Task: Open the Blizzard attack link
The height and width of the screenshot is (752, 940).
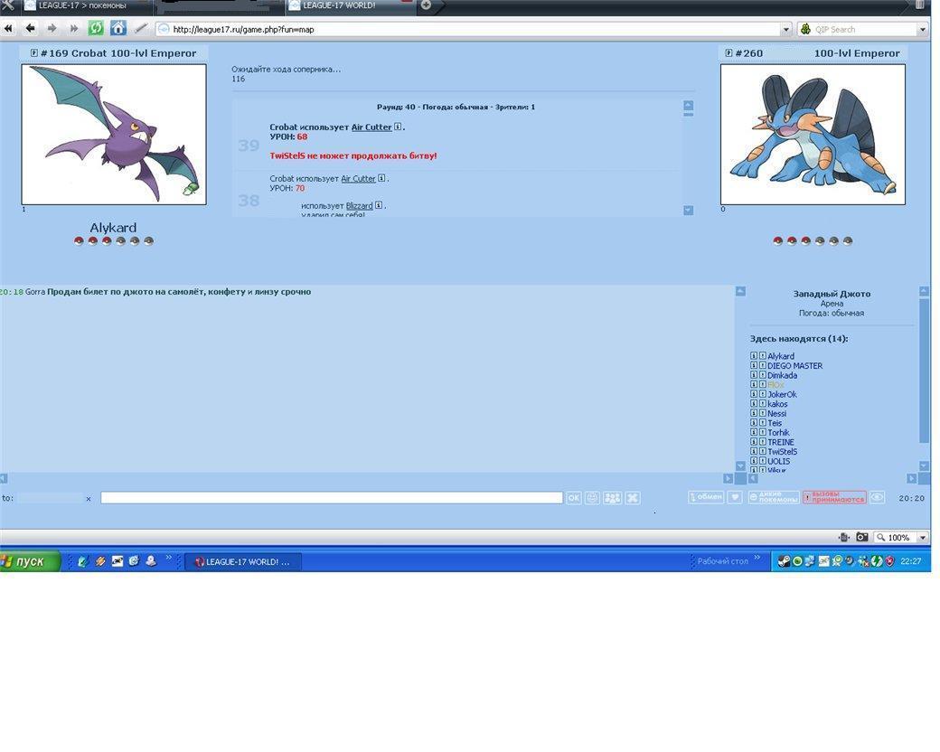Action: pyautogui.click(x=359, y=206)
